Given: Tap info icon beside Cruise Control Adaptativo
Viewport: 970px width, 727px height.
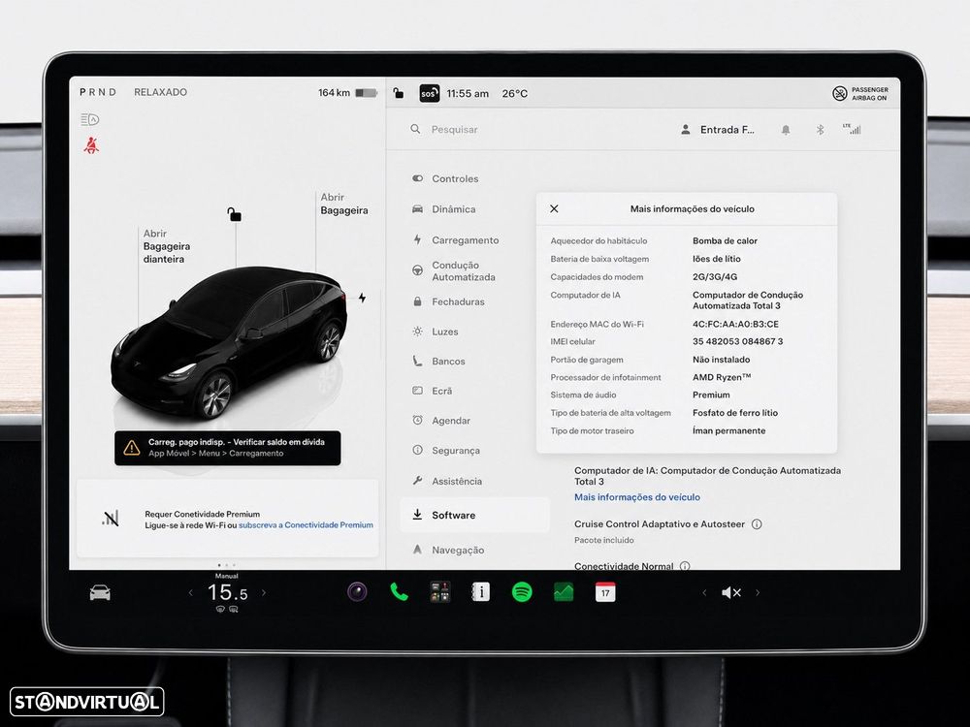Looking at the screenshot, I should [757, 524].
